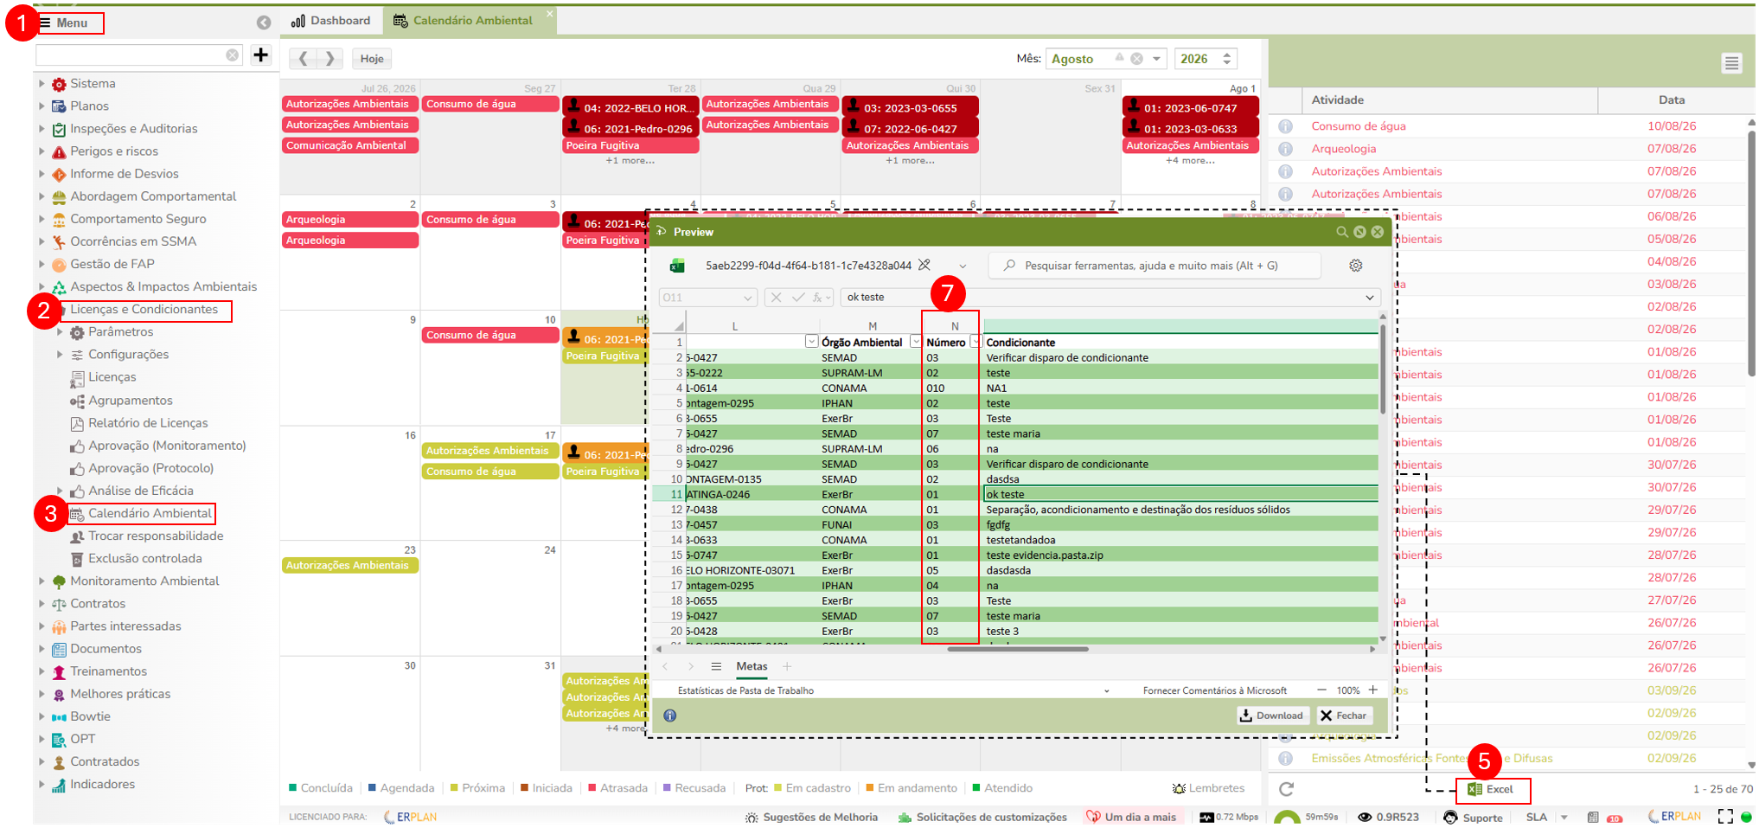Close the Calendário Ambiental tab
Viewport: 1759px width, 828px height.
(549, 14)
